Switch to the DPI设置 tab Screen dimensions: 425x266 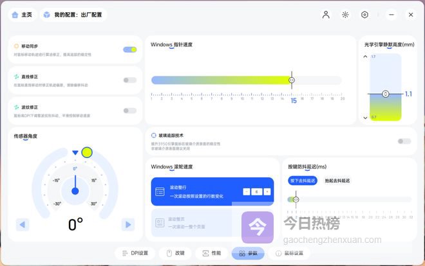pyautogui.click(x=136, y=253)
